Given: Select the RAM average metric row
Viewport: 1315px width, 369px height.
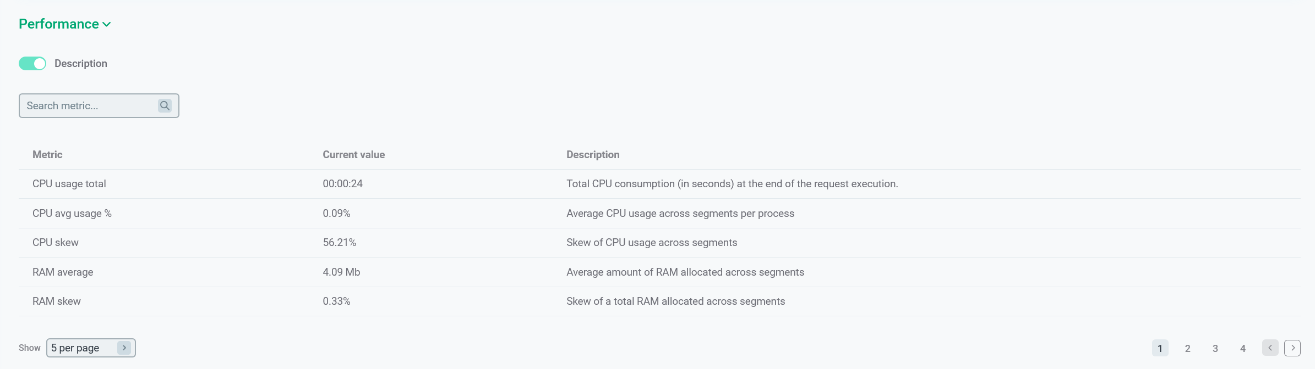Looking at the screenshot, I should tap(63, 272).
